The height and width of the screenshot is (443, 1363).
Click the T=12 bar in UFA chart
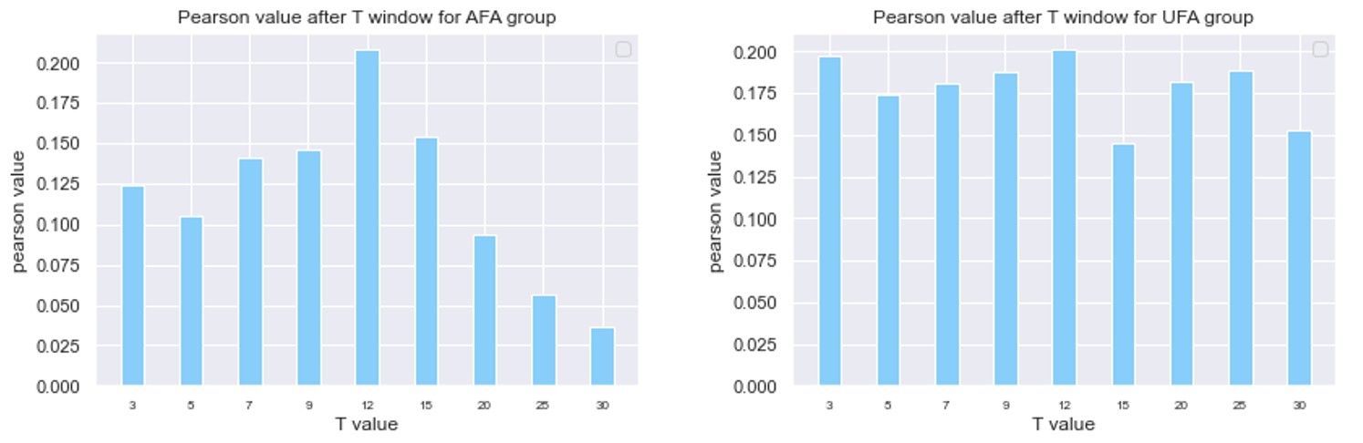pyautogui.click(x=1065, y=219)
